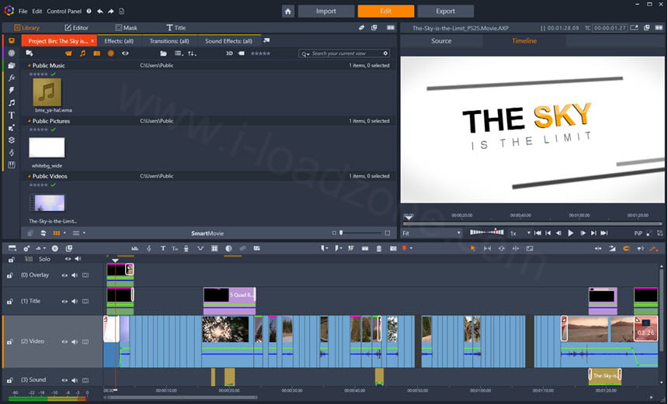Mute the Video track audio
Viewport: 668px width, 404px height.
coord(75,341)
